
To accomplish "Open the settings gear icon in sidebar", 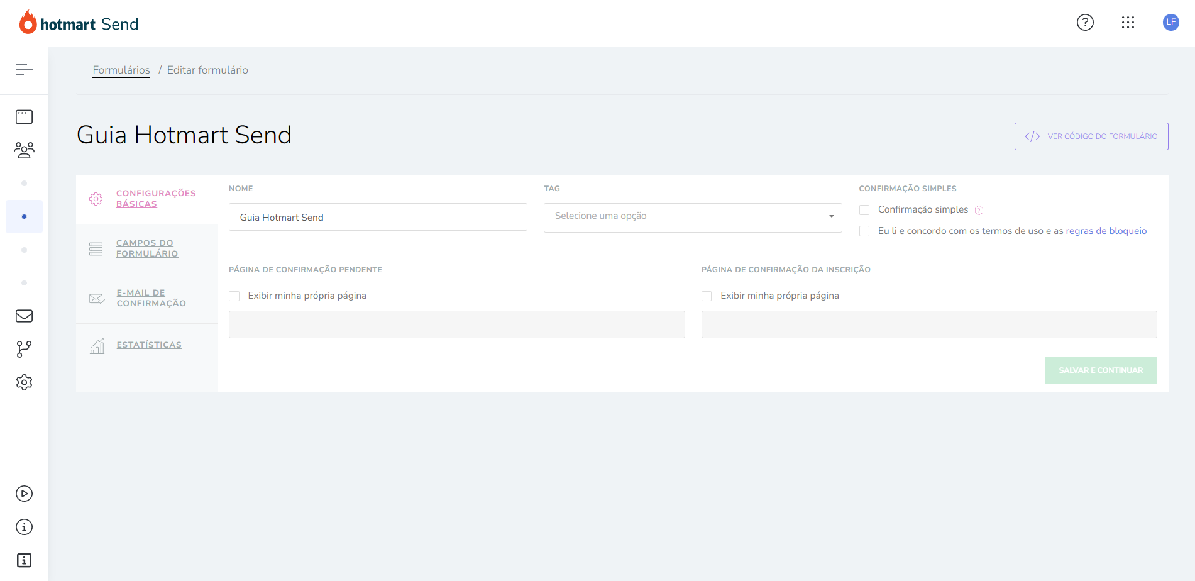I will (24, 382).
